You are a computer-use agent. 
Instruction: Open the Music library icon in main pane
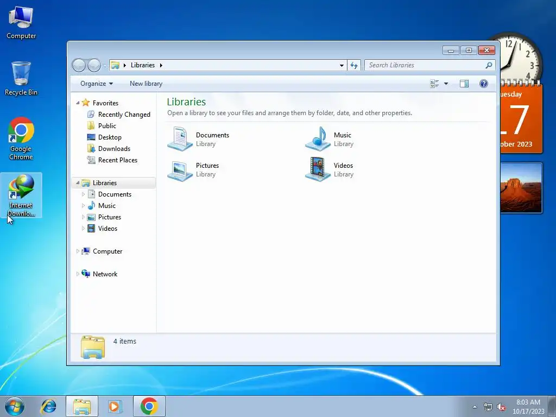318,138
